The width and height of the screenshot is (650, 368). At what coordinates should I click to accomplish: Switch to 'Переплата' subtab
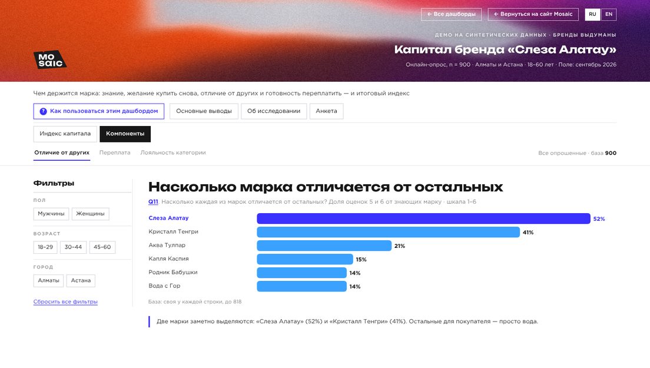(x=115, y=153)
